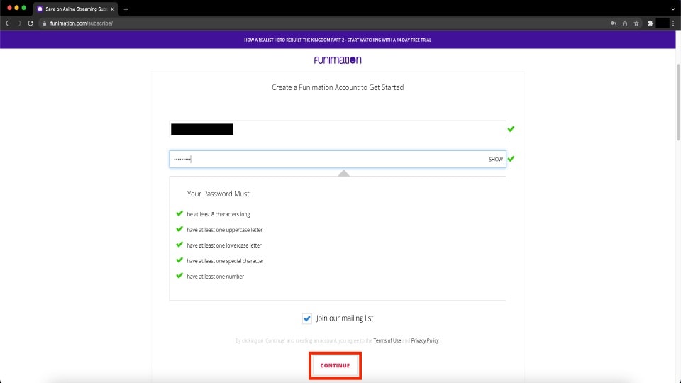This screenshot has width=681, height=383.
Task: Click 'have at least one number'
Action: pos(216,277)
